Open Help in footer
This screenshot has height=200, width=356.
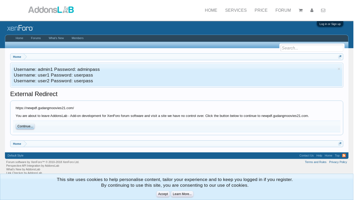click(319, 155)
